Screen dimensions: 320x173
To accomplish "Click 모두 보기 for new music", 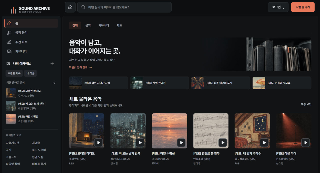I will coord(306,104).
